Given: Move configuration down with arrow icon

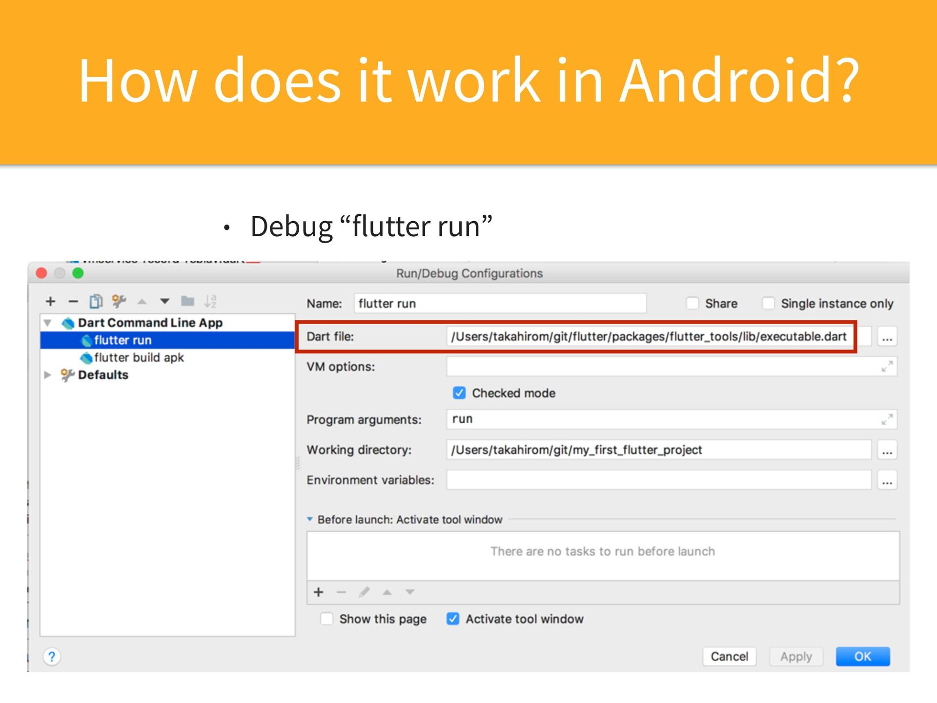Looking at the screenshot, I should (x=165, y=301).
